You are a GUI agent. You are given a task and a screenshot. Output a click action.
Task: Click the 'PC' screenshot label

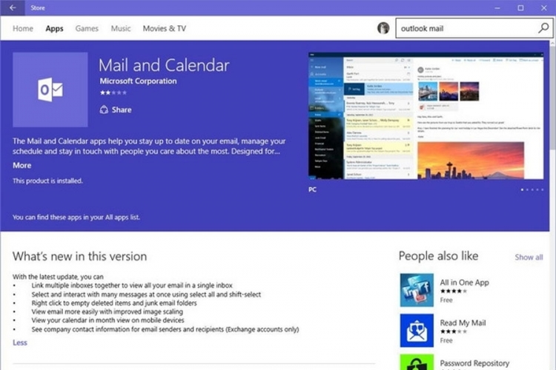point(312,189)
